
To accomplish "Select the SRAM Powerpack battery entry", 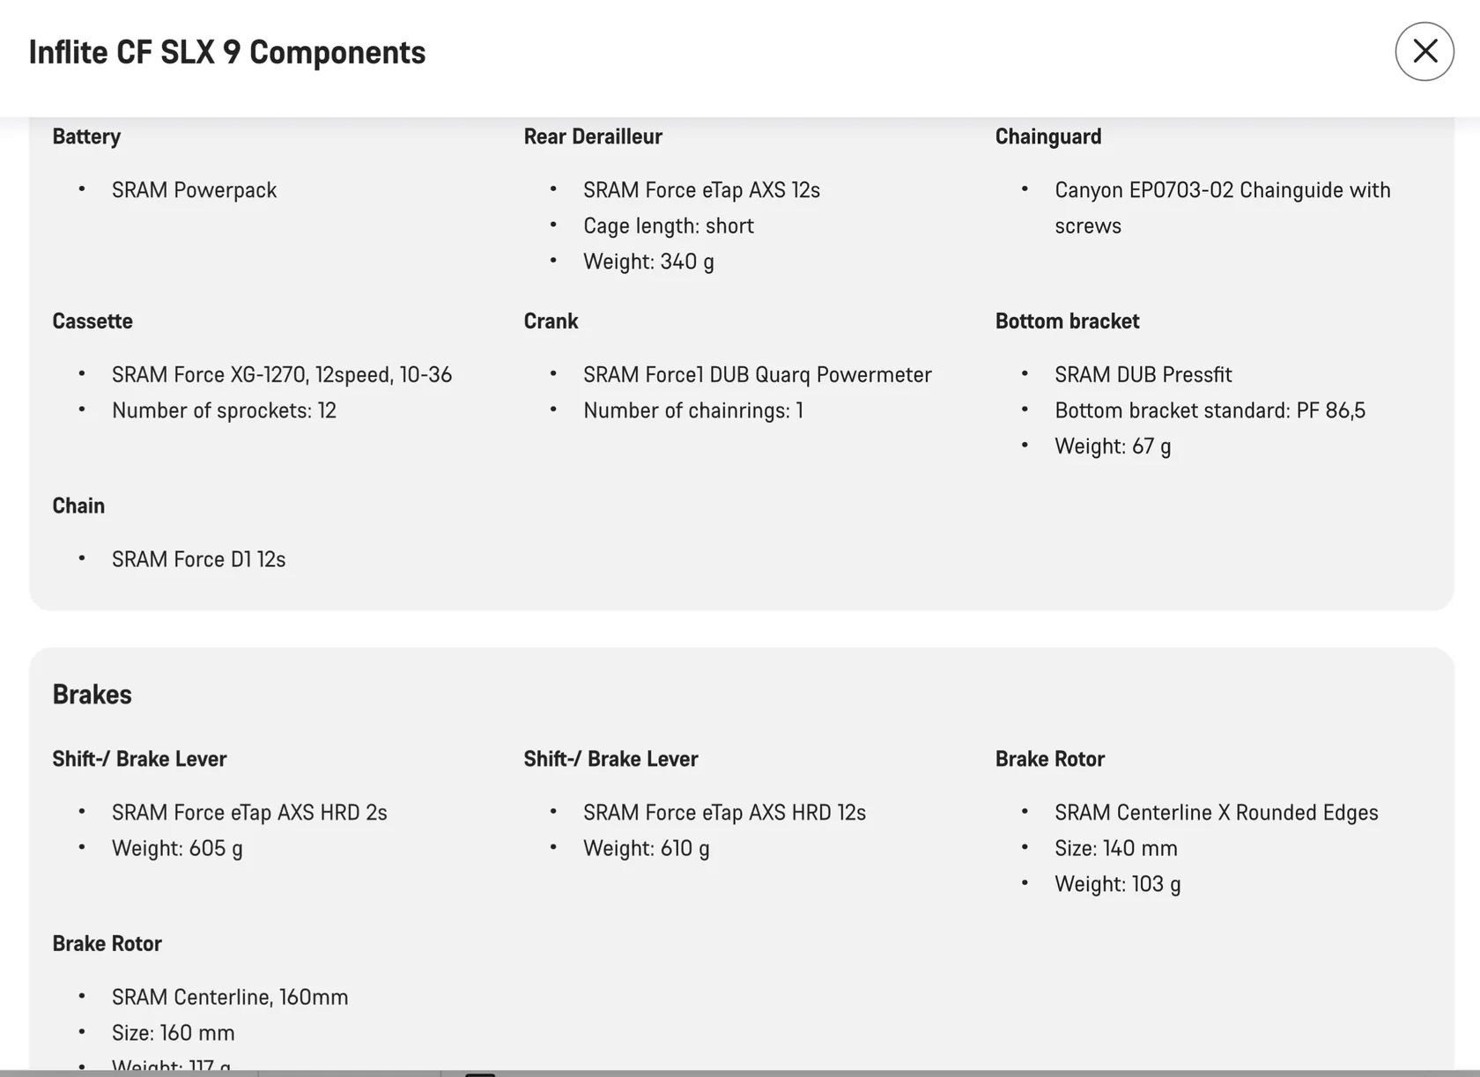I will coord(194,190).
